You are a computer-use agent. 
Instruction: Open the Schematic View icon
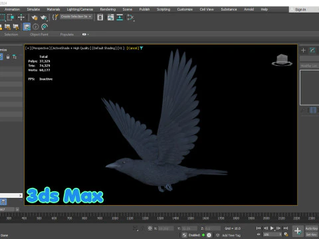click(x=130, y=17)
